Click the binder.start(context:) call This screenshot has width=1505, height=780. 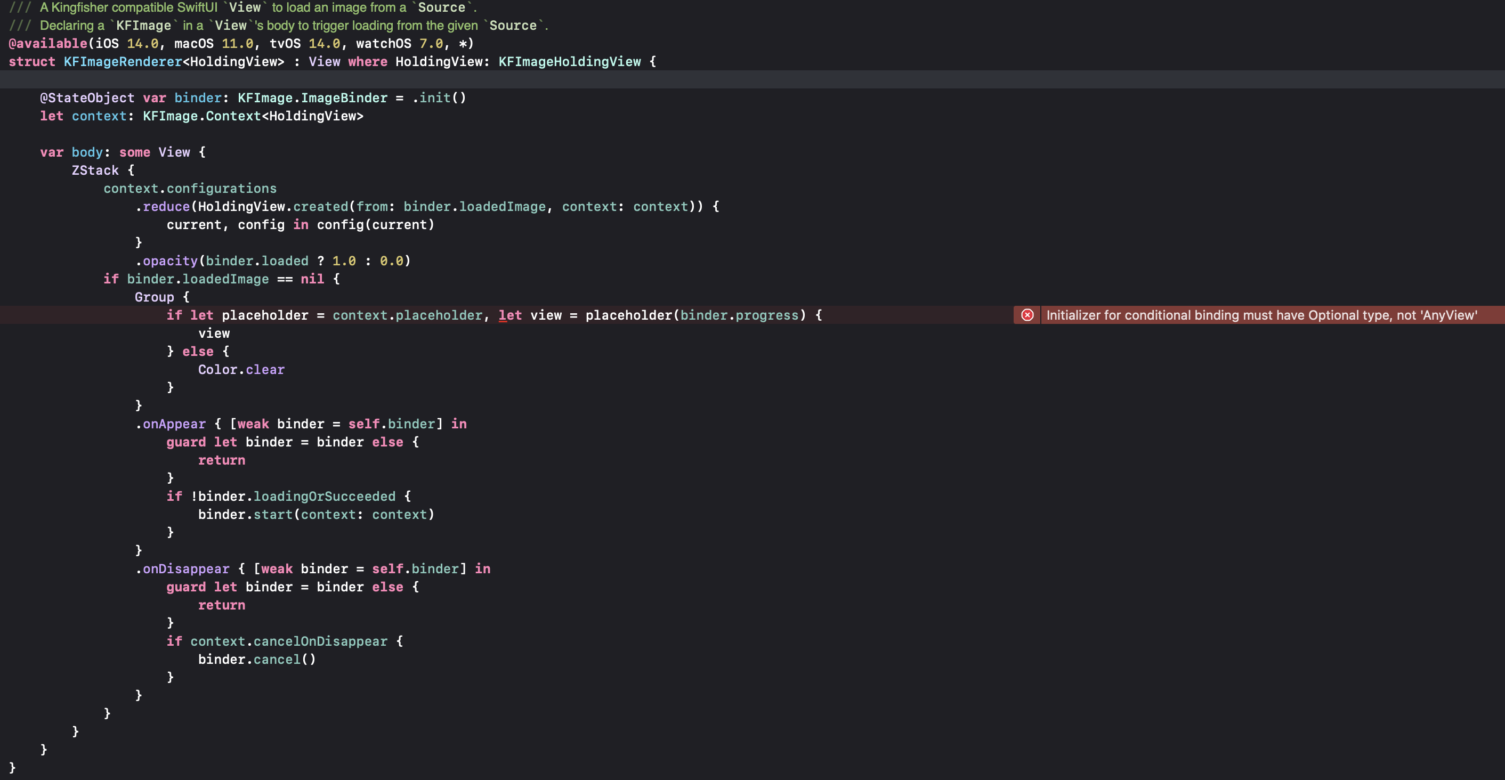coord(316,514)
